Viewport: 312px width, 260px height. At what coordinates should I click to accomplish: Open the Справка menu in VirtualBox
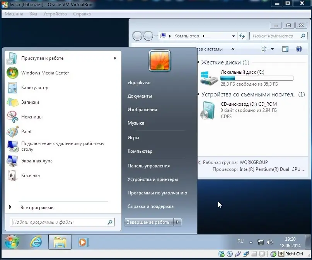tap(82, 14)
